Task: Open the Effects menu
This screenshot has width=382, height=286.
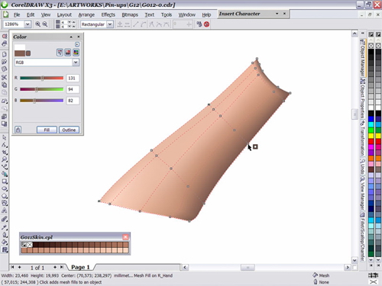Action: [108, 14]
